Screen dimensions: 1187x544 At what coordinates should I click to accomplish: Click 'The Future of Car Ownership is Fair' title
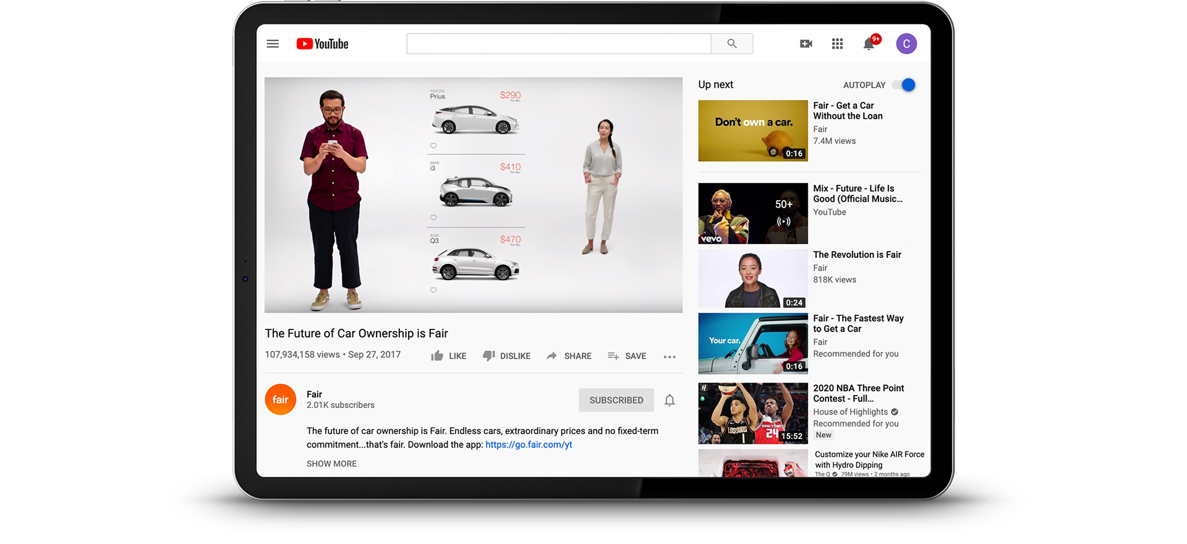tap(356, 333)
